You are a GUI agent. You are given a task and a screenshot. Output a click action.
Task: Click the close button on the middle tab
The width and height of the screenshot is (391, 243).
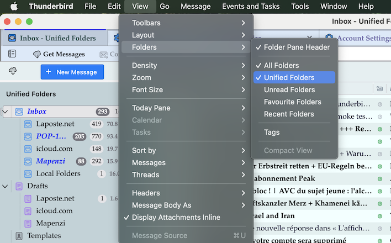pos(309,38)
